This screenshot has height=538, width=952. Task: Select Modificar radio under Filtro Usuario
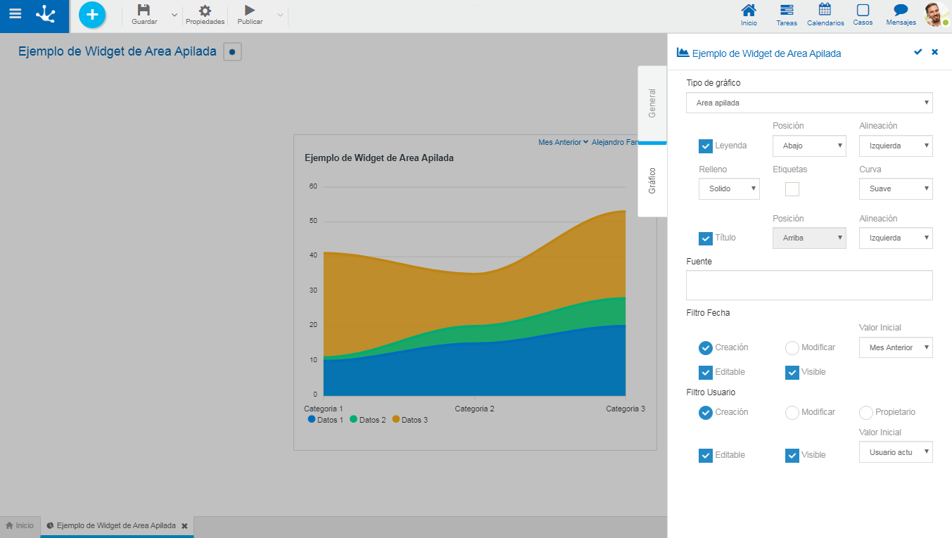pos(792,412)
